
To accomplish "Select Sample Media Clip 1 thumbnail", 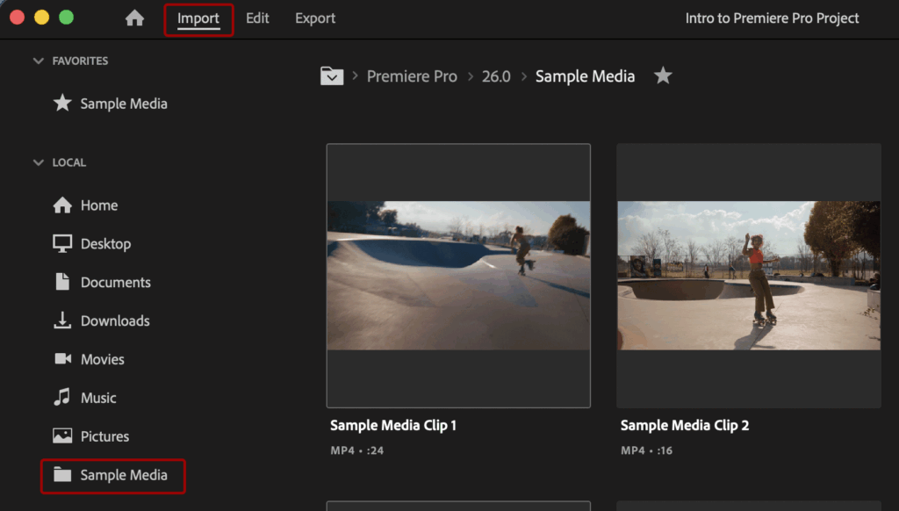I will 458,276.
